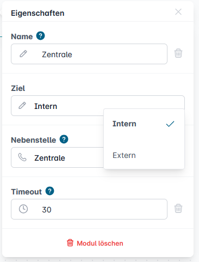199x262 pixels.
Task: Click the checkmark next to Intern
Action: 170,124
